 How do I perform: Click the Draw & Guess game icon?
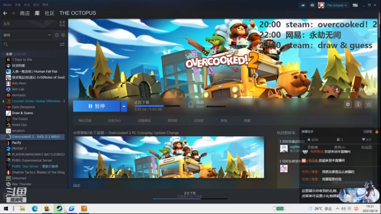pos(9,113)
